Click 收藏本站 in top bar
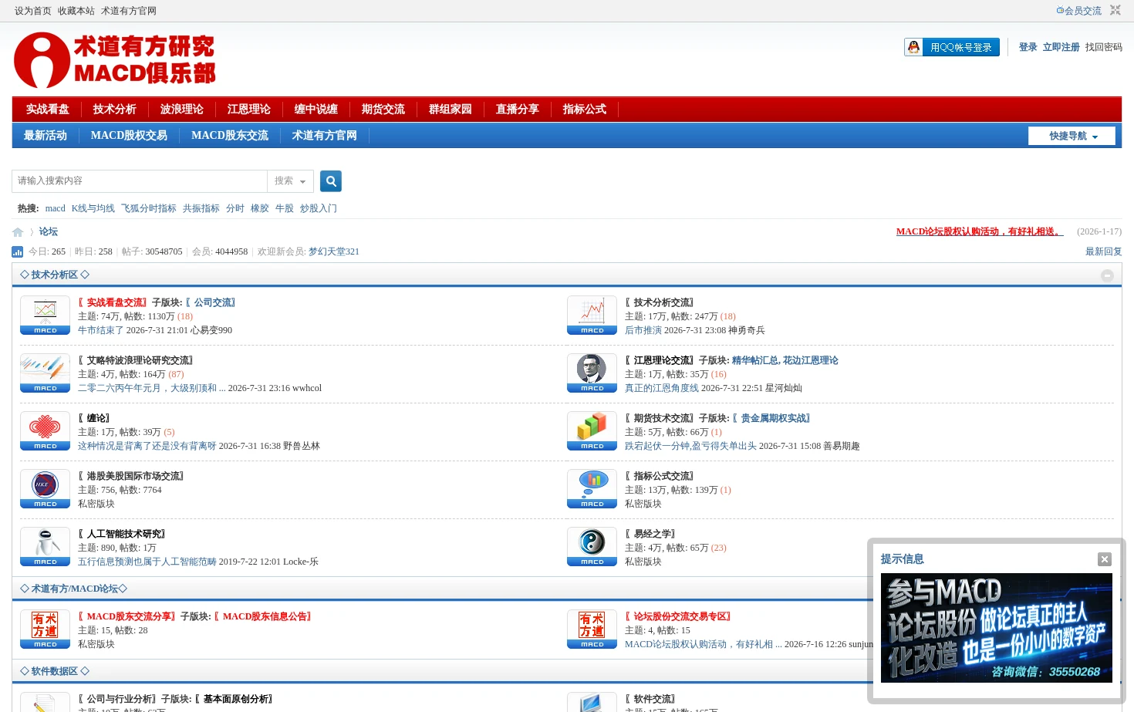 pyautogui.click(x=76, y=11)
